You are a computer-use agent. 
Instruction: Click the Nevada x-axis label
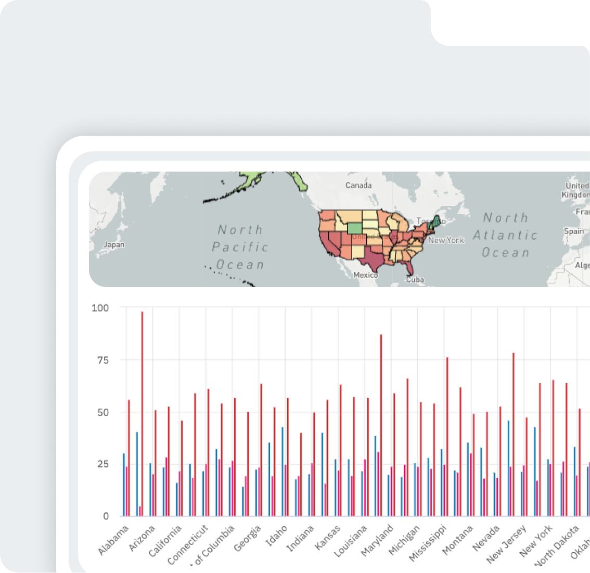(x=486, y=538)
